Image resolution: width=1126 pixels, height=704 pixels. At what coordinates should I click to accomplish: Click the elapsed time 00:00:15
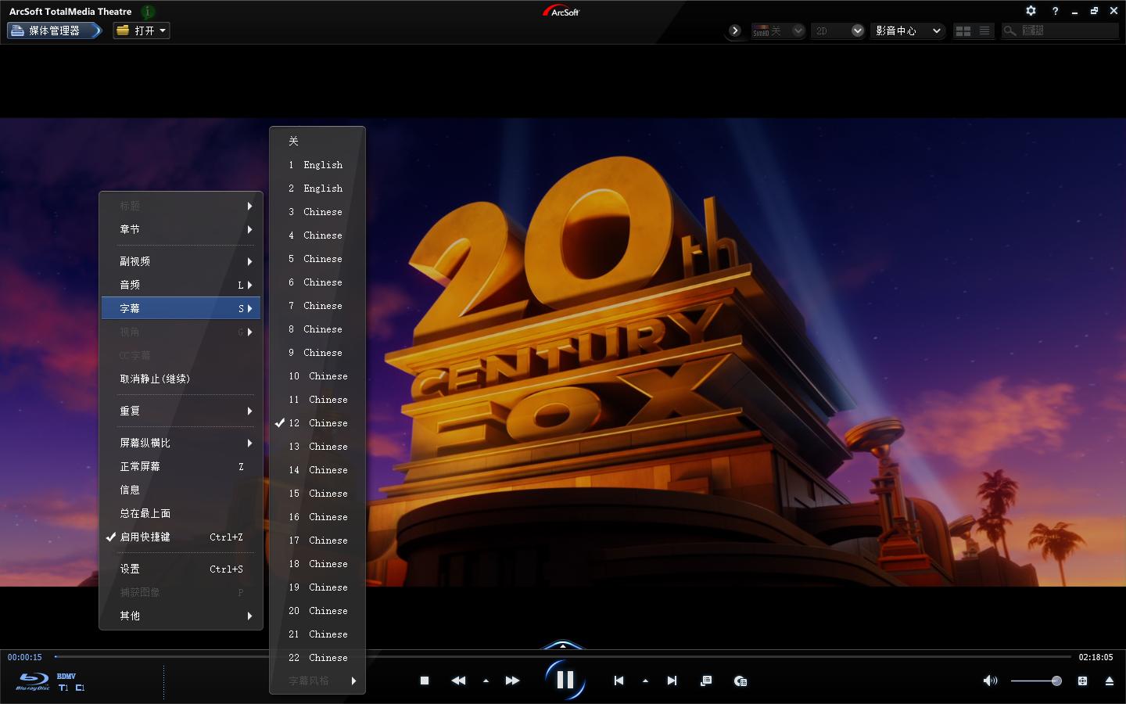[25, 657]
